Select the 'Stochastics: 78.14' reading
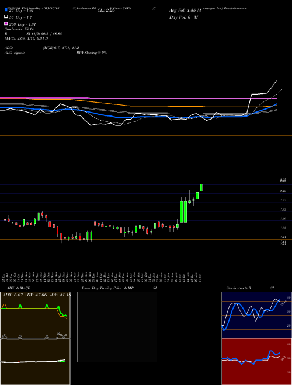The image size is (292, 385). click(19, 29)
